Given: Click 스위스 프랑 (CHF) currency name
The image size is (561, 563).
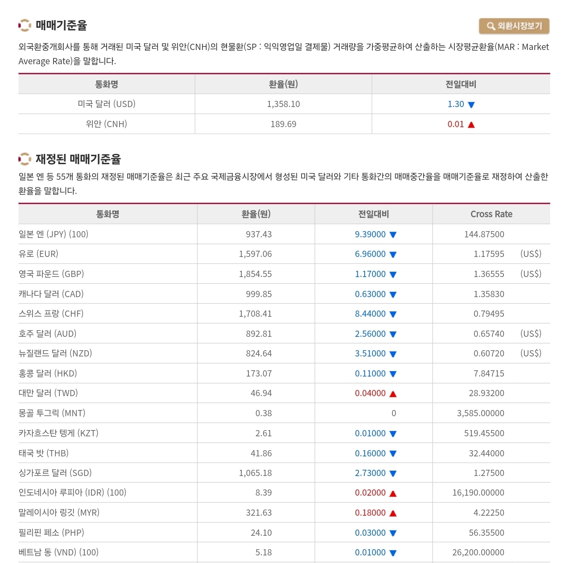Looking at the screenshot, I should click(x=51, y=314).
